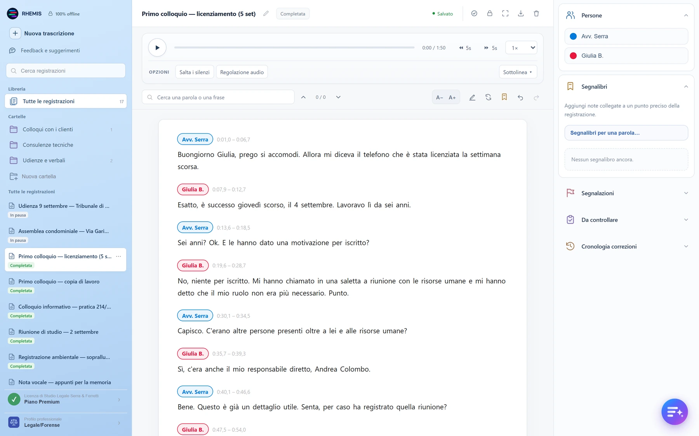The width and height of the screenshot is (699, 436).
Task: Add a bookmark from the toolbar
Action: pos(504,97)
